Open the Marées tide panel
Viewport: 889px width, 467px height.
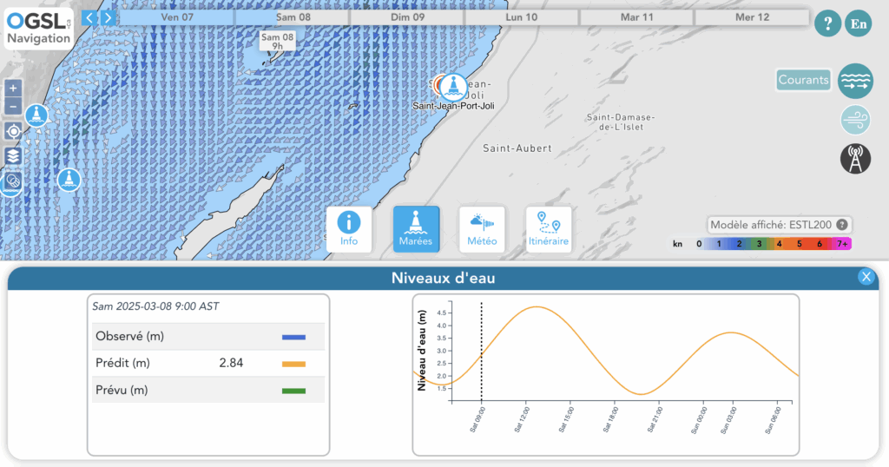point(416,228)
